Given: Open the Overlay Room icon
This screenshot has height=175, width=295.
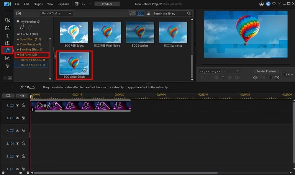Looking at the screenshot, I should point(8,58).
